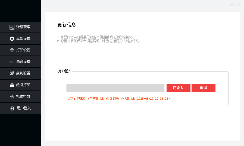This screenshot has width=244, height=146.
Task: Open the 系统设置 text label
Action: 23,73
